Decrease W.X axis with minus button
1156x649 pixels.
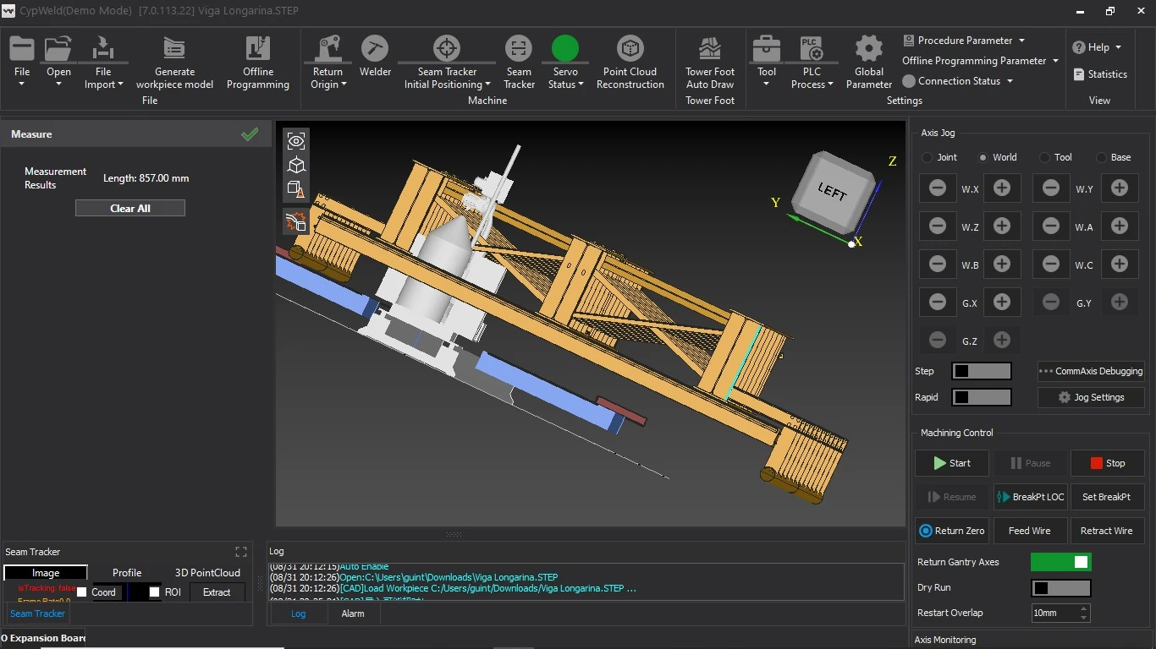coord(938,188)
